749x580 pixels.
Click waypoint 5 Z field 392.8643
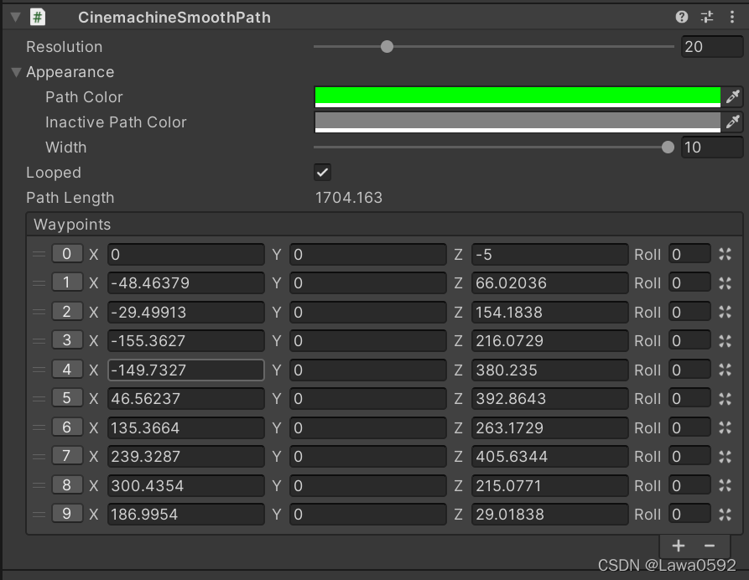550,399
